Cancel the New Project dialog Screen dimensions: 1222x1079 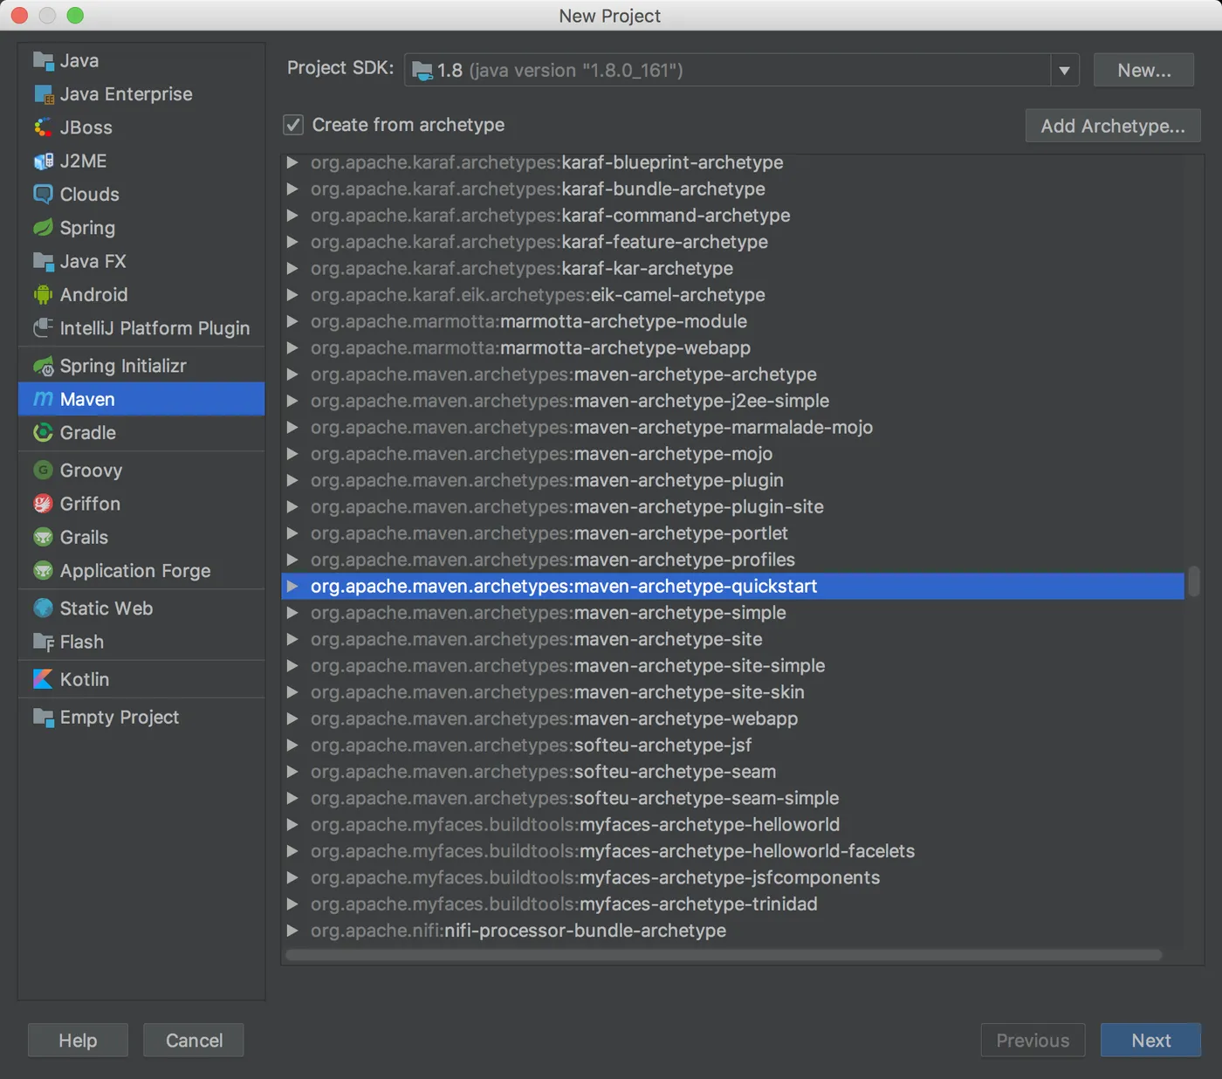coord(194,1041)
